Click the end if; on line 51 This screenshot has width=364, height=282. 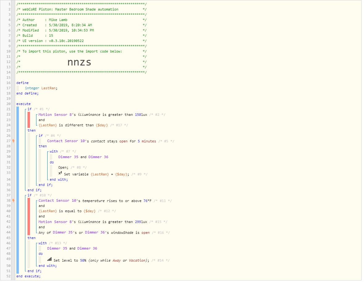[x=34, y=271]
